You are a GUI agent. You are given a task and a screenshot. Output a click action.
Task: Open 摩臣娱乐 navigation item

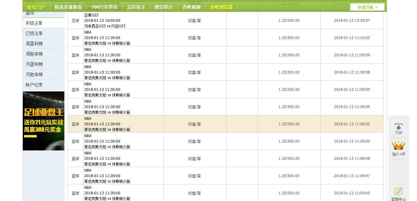point(164,7)
